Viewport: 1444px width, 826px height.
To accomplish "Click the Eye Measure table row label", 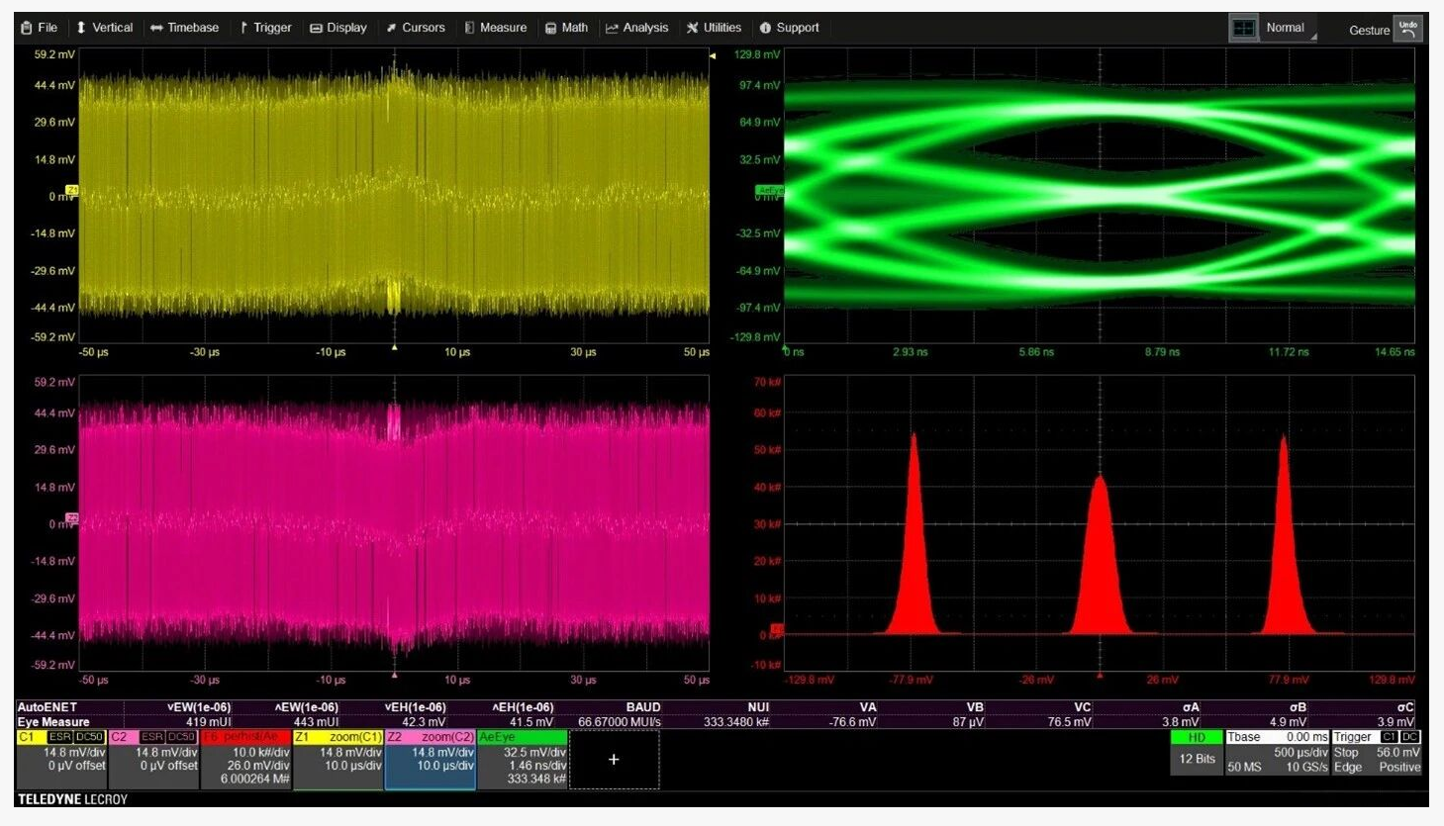I will tap(53, 722).
